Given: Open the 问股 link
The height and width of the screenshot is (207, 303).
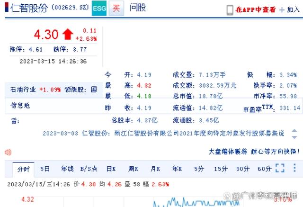Looking at the screenshot, I should [x=138, y=8].
